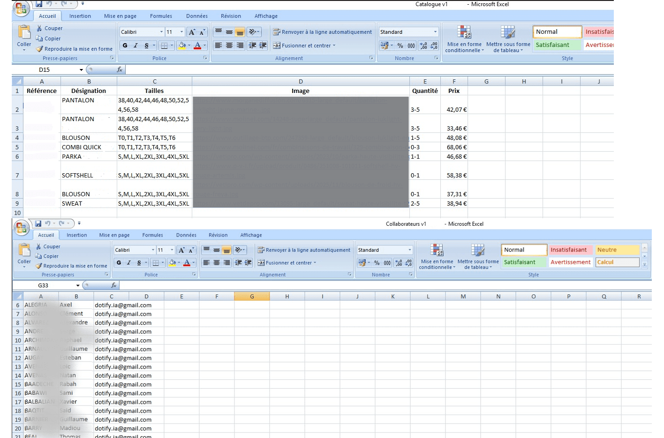Click column D header in Catalogue sheet
Screen dimensions: 664x438
click(x=301, y=81)
